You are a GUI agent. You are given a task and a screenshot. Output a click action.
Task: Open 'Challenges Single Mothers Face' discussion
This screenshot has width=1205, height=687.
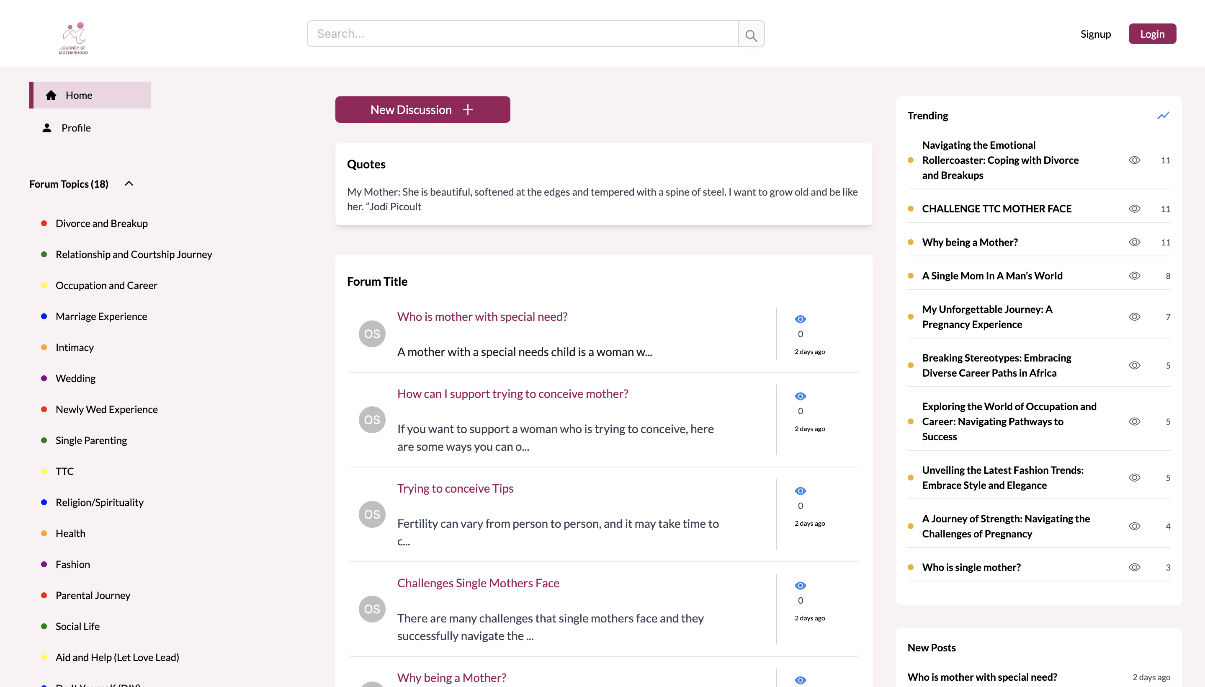[x=478, y=583]
